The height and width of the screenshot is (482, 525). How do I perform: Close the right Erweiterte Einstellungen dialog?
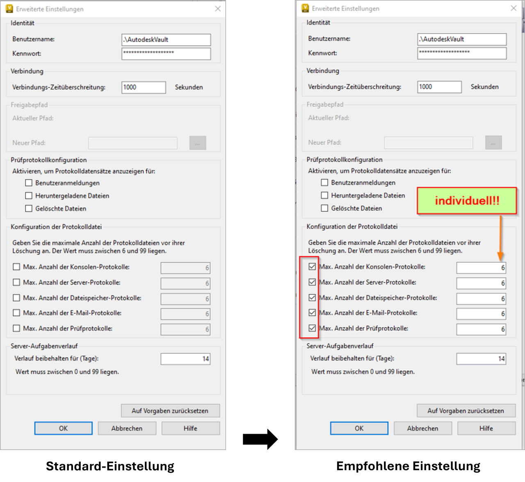(514, 8)
